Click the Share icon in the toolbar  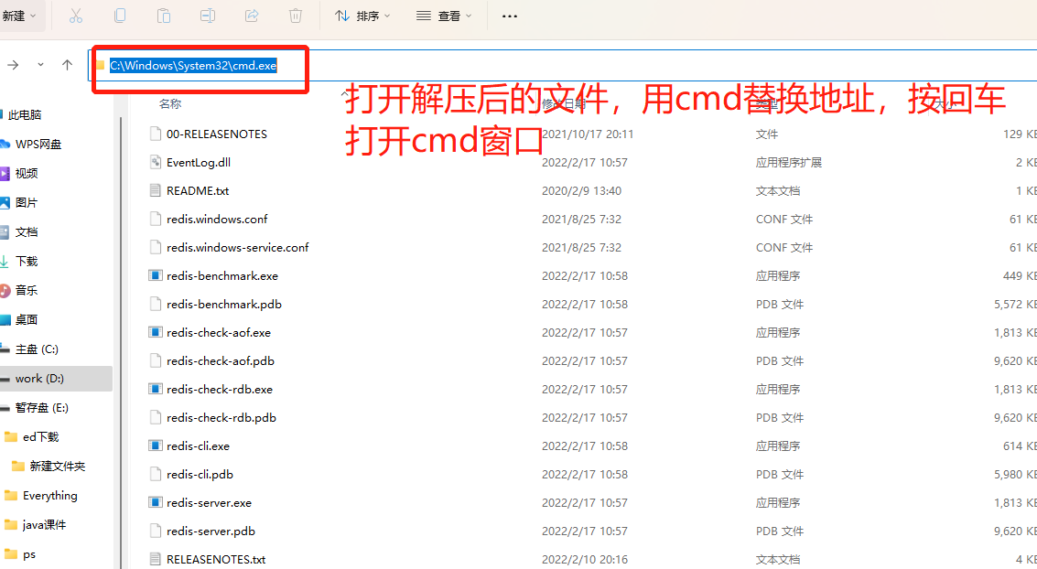[249, 16]
